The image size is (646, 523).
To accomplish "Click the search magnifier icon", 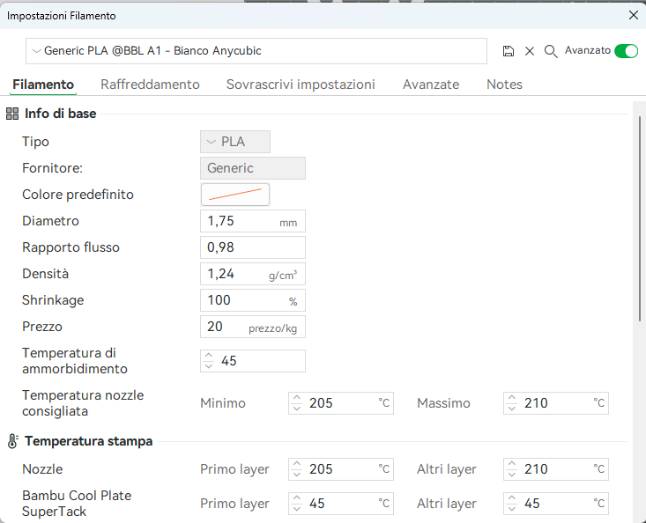I will point(551,51).
